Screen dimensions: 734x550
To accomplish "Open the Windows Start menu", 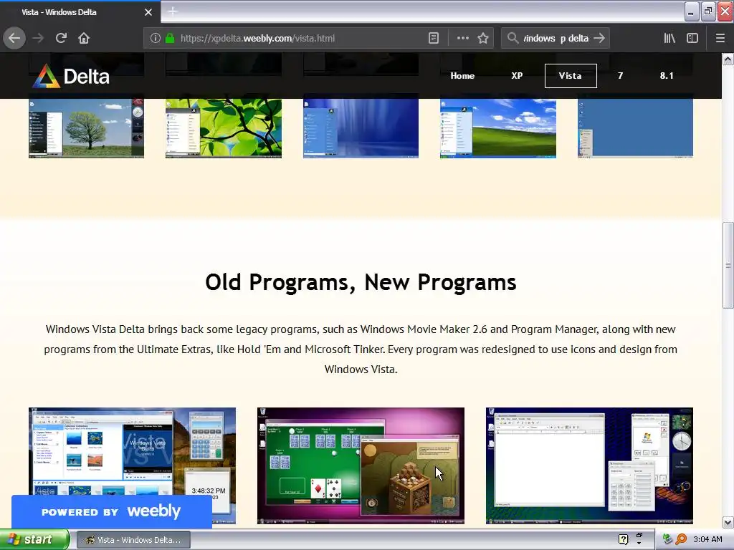I will 34,540.
